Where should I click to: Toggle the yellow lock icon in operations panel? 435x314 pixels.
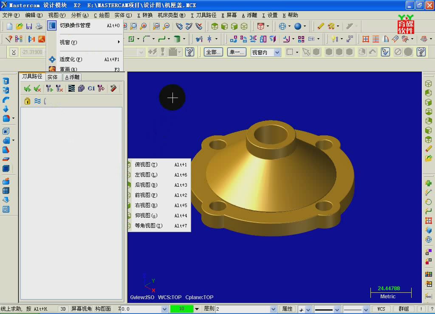27,101
